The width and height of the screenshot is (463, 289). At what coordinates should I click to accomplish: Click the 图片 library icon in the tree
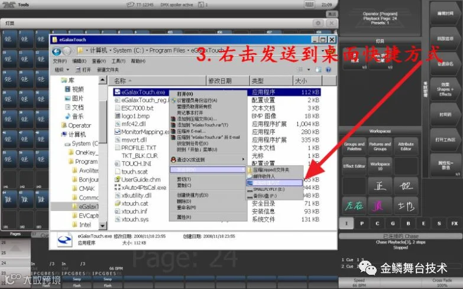point(67,98)
